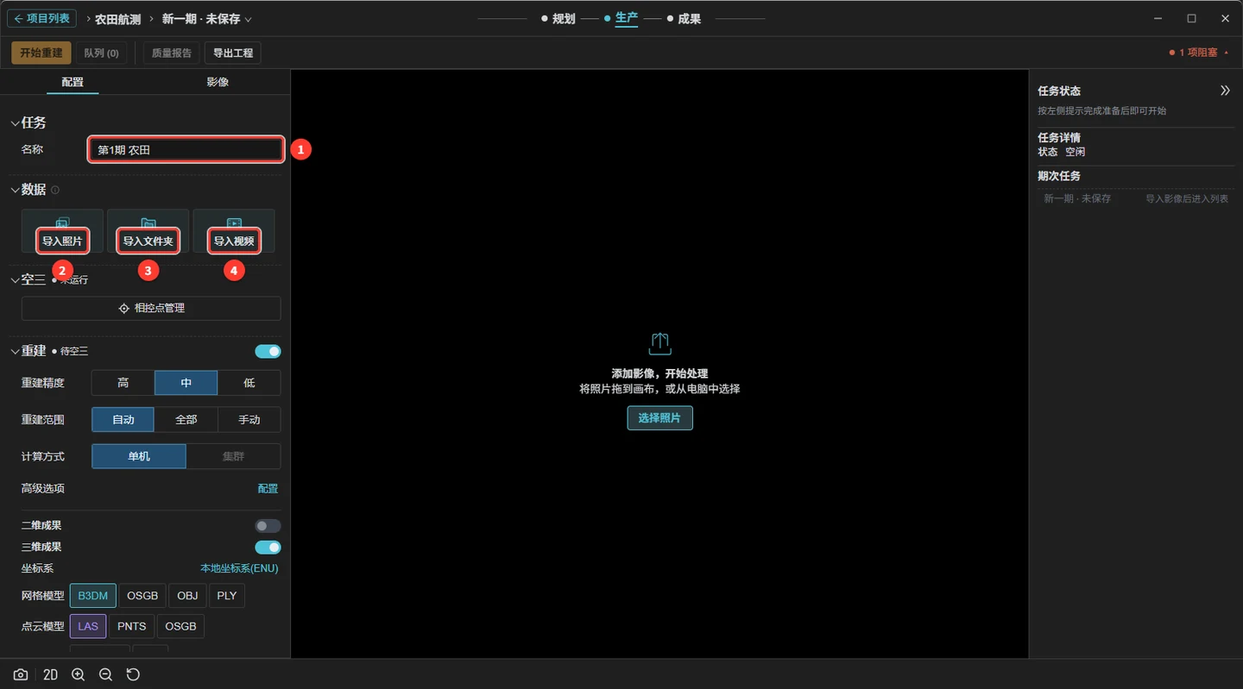Go back to 项目列表
This screenshot has width=1243, height=689.
41,18
